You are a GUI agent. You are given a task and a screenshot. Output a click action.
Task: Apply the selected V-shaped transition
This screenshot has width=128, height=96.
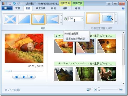(38, 19)
